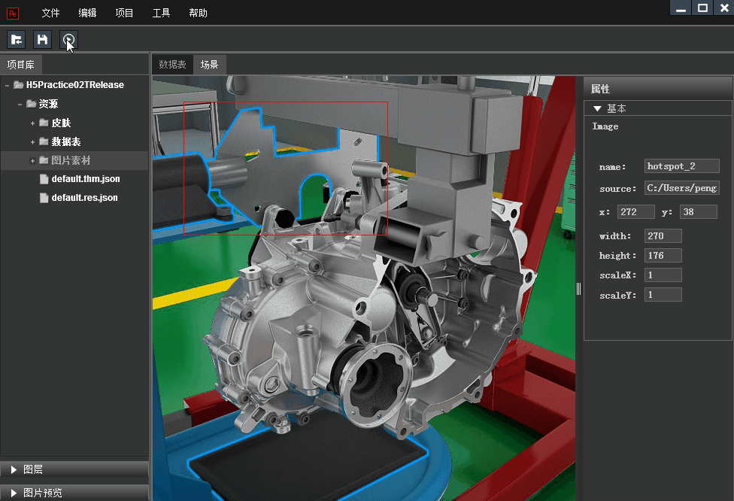The image size is (734, 501).
Task: Click the default.res.json file icon
Action: coord(44,198)
